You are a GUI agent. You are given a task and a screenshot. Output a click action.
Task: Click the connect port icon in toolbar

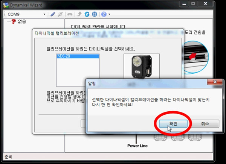click(x=53, y=14)
